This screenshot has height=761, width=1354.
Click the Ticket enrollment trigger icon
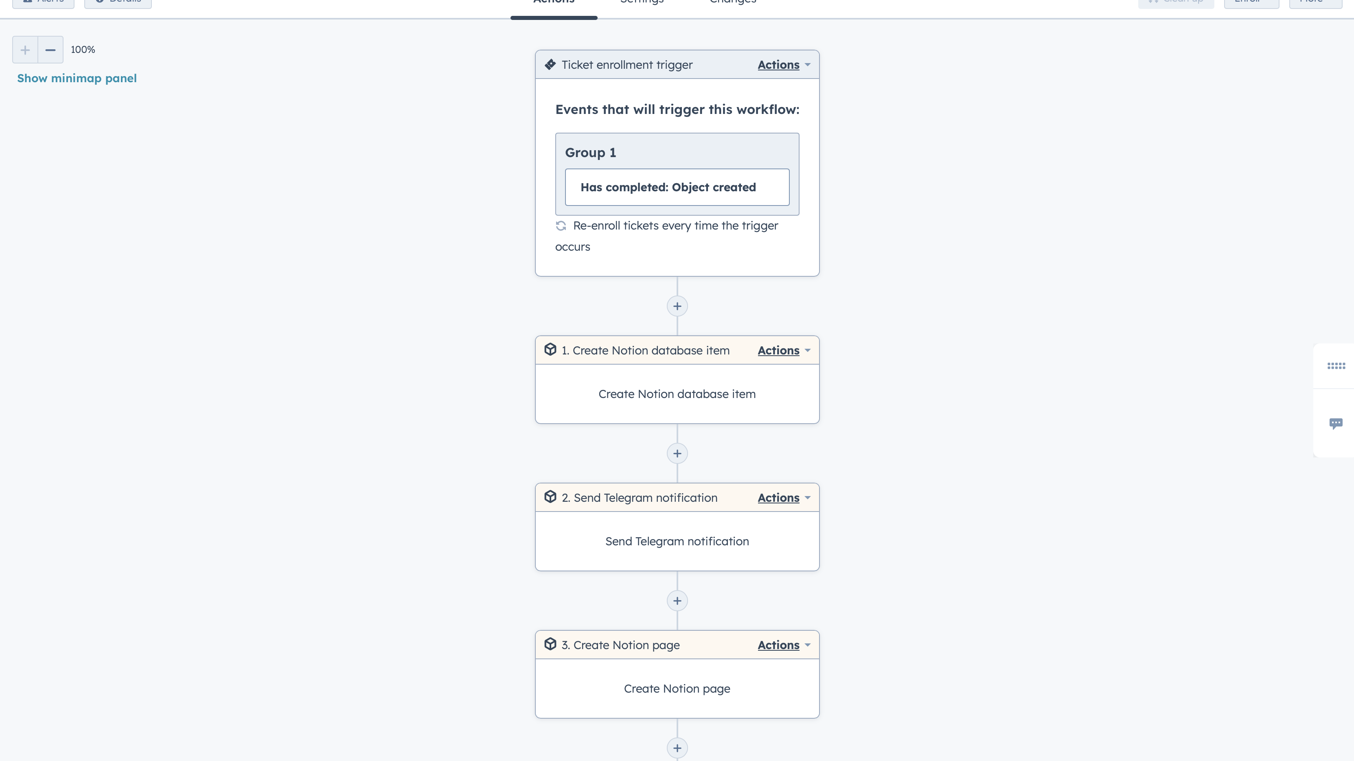pyautogui.click(x=550, y=65)
